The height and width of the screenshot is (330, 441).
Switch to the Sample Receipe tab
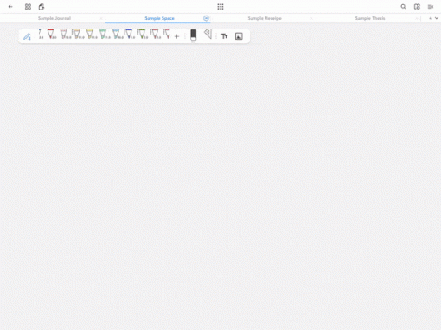265,18
